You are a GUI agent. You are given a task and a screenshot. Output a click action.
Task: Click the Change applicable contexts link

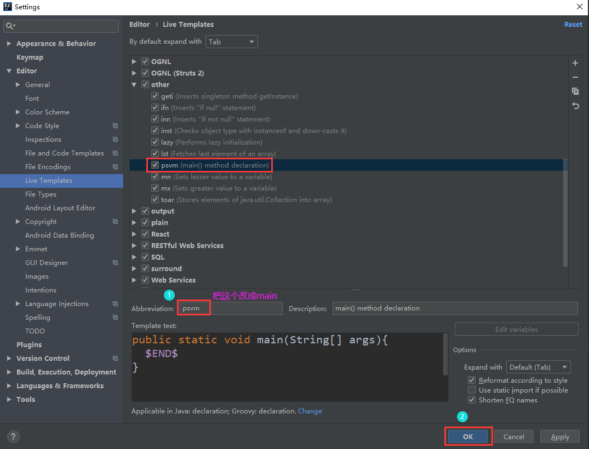pos(310,411)
